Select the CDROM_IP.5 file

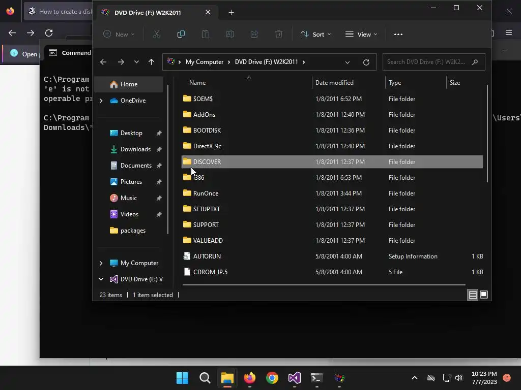332,272
